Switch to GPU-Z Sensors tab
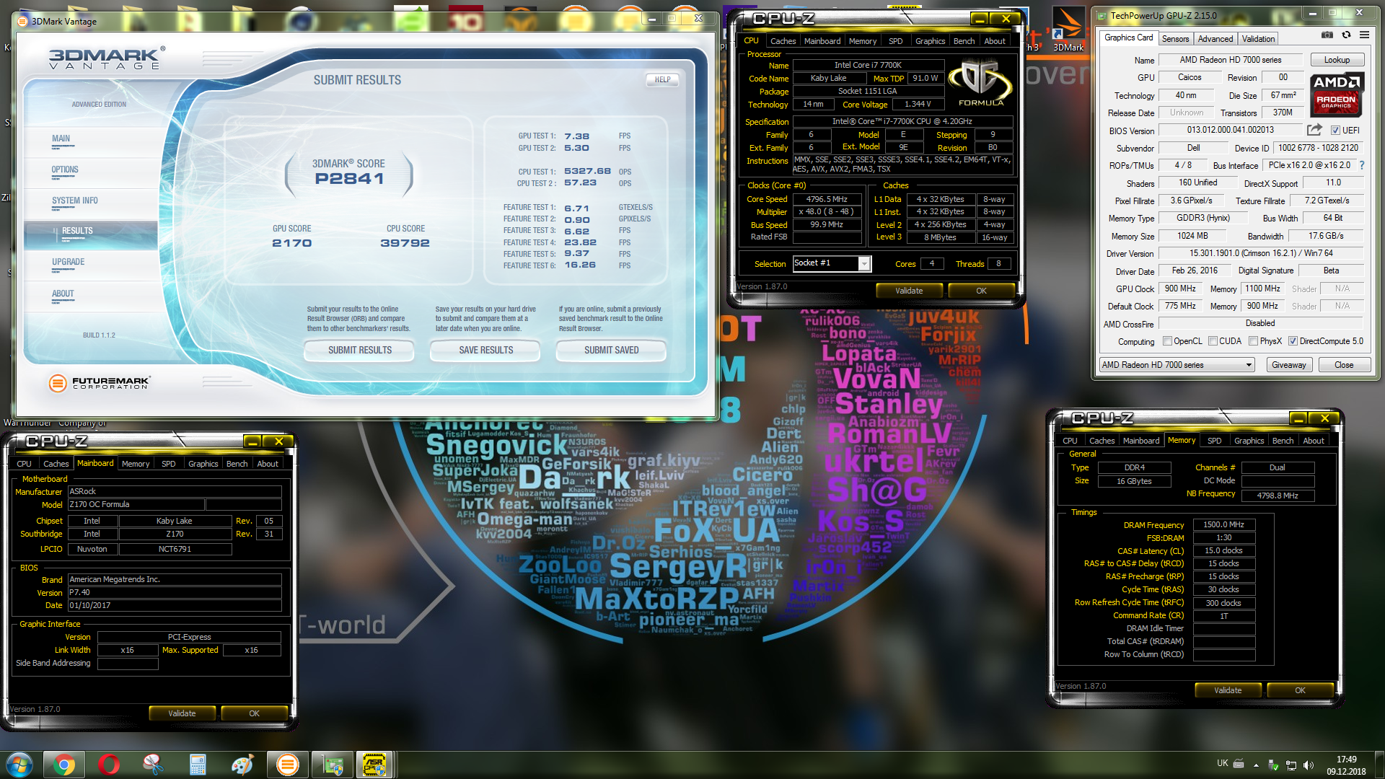Viewport: 1385px width, 779px height. tap(1175, 39)
